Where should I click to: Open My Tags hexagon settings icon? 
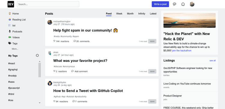point(37,56)
